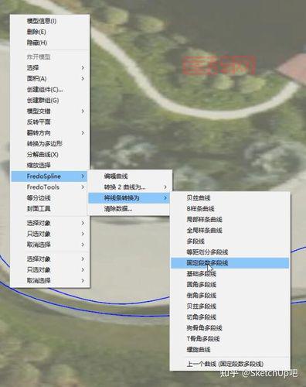Expand the 面积(A) submenu
306x387 pixels.
click(50, 78)
